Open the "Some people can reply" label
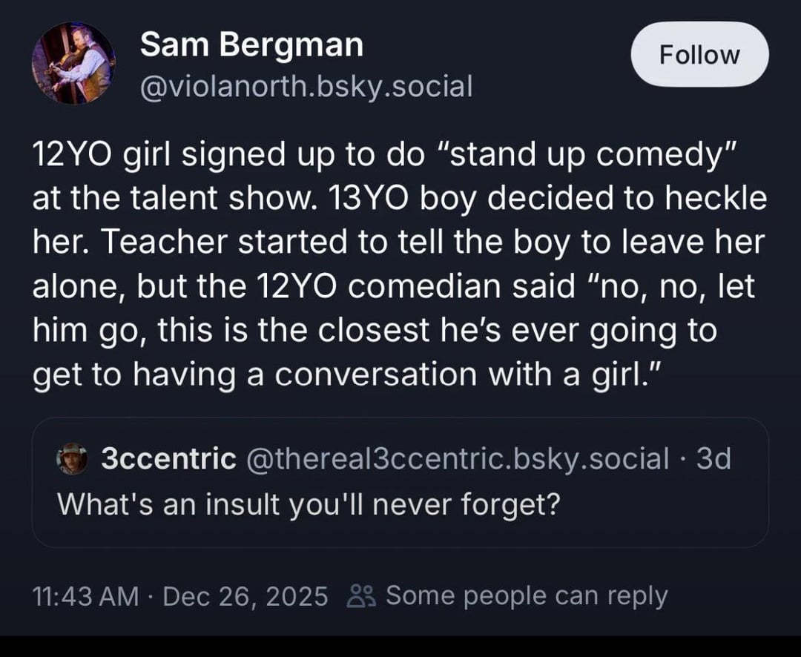The height and width of the screenshot is (657, 801). [527, 595]
